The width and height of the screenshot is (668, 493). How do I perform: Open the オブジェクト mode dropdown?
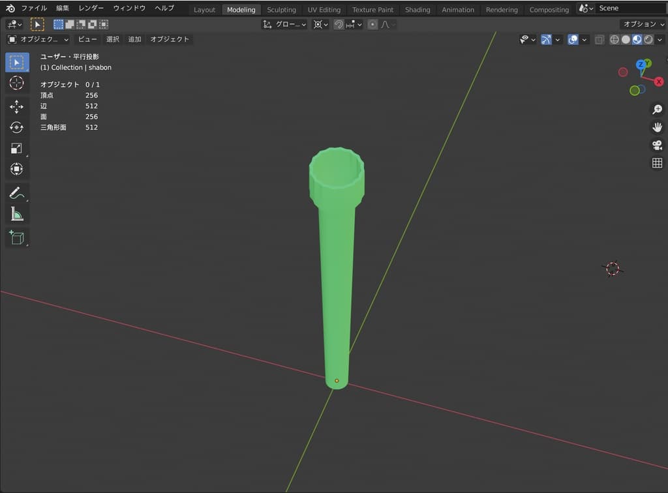[38, 39]
